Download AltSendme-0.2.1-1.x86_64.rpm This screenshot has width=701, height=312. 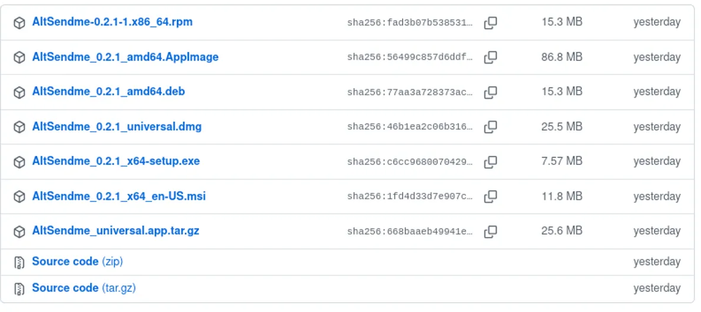coord(112,22)
